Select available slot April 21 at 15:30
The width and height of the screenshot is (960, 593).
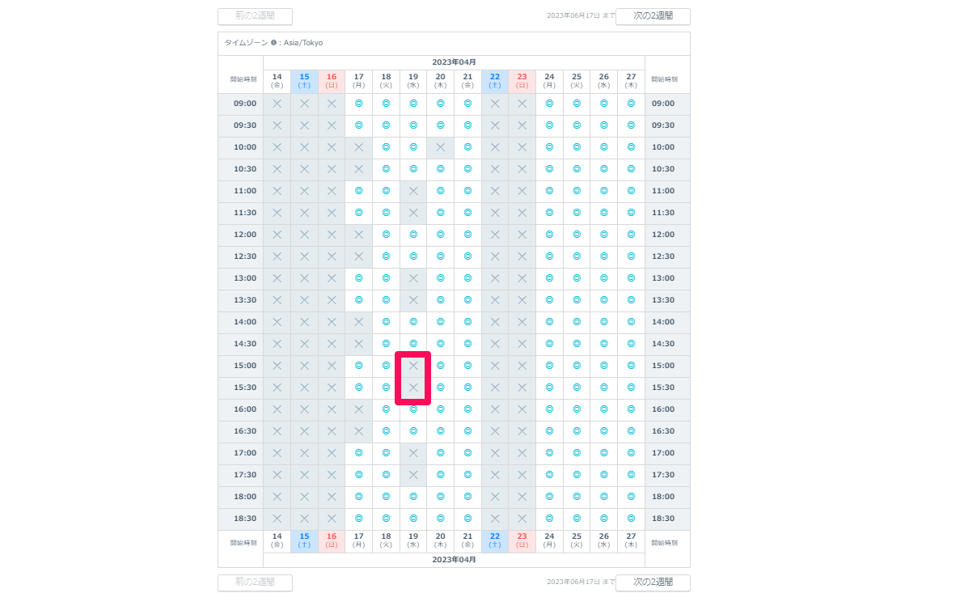tap(467, 388)
